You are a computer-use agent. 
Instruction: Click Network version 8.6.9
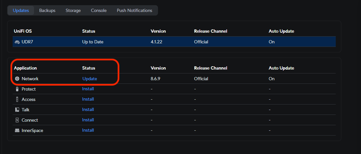[155, 79]
